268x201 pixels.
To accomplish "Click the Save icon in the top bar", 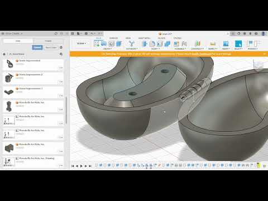I will coord(86,33).
